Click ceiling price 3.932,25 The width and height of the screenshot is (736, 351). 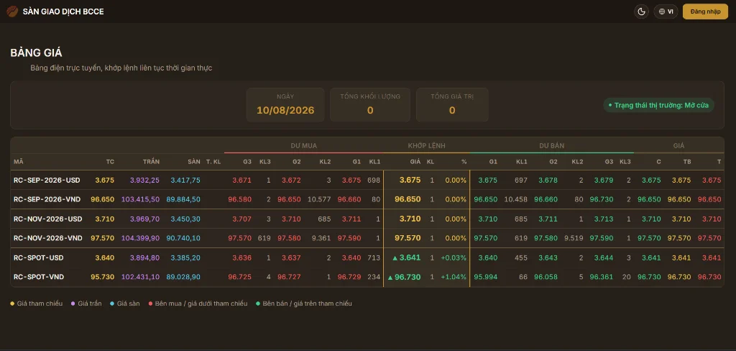(145, 180)
